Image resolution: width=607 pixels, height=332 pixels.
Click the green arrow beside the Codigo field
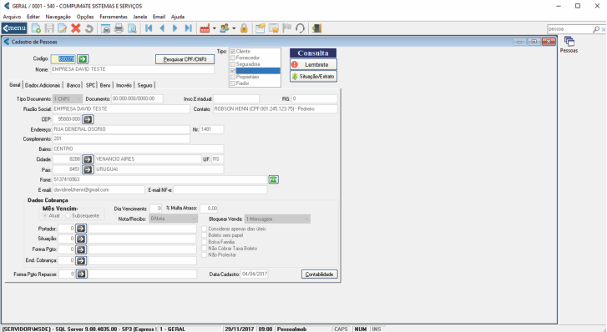(x=83, y=59)
